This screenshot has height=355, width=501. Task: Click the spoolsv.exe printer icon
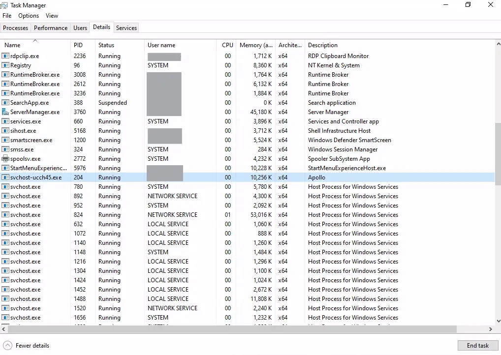coord(6,158)
